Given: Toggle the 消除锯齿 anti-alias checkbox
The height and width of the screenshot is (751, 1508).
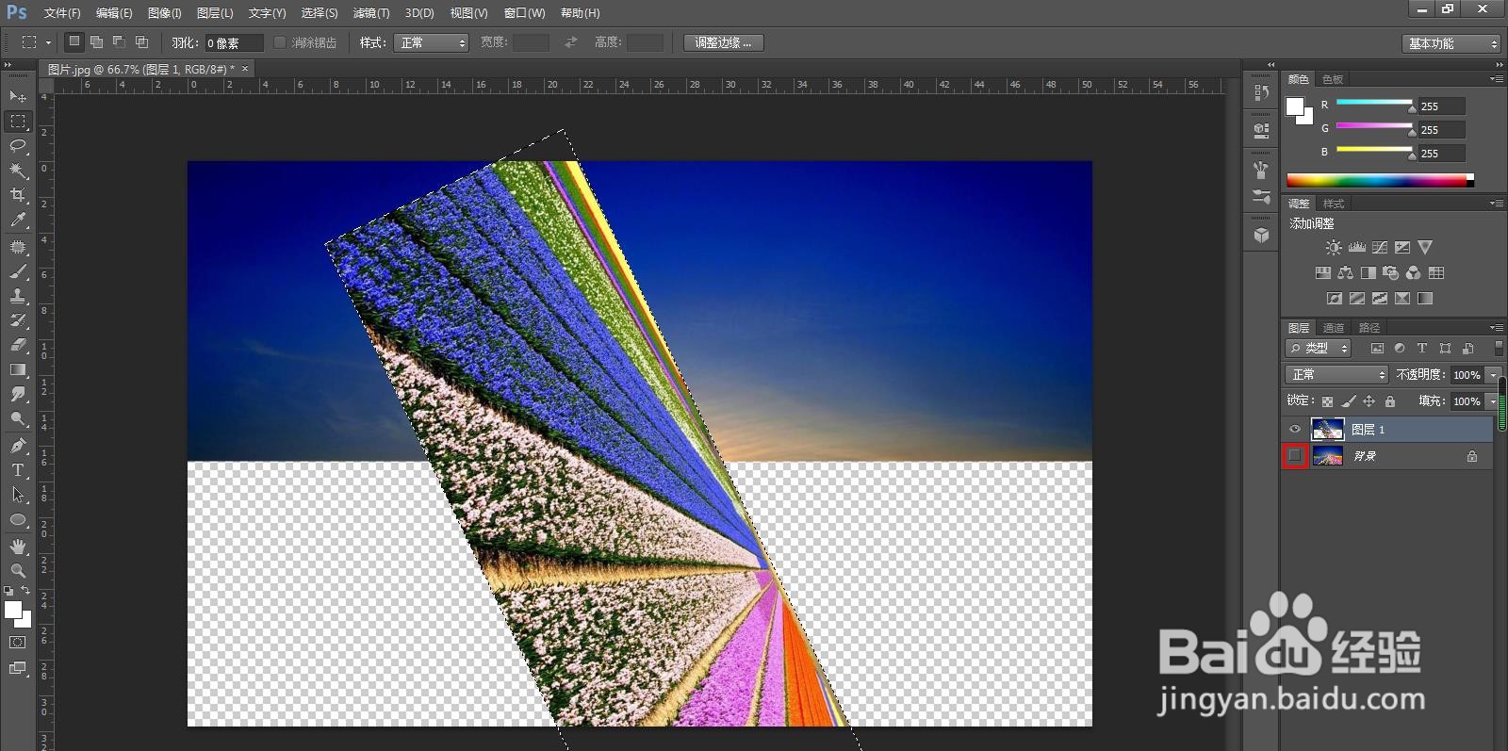Looking at the screenshot, I should pyautogui.click(x=280, y=42).
